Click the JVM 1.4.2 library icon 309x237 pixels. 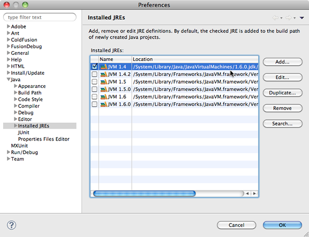104,74
